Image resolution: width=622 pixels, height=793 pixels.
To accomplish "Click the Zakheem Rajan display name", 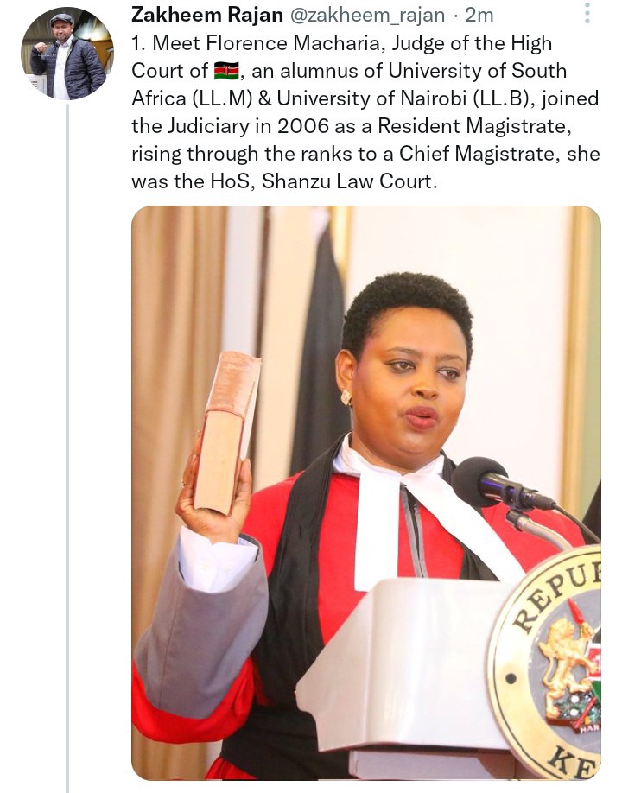I will click(x=206, y=15).
